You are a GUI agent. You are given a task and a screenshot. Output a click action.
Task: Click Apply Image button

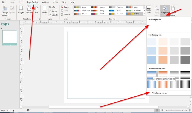157,11
